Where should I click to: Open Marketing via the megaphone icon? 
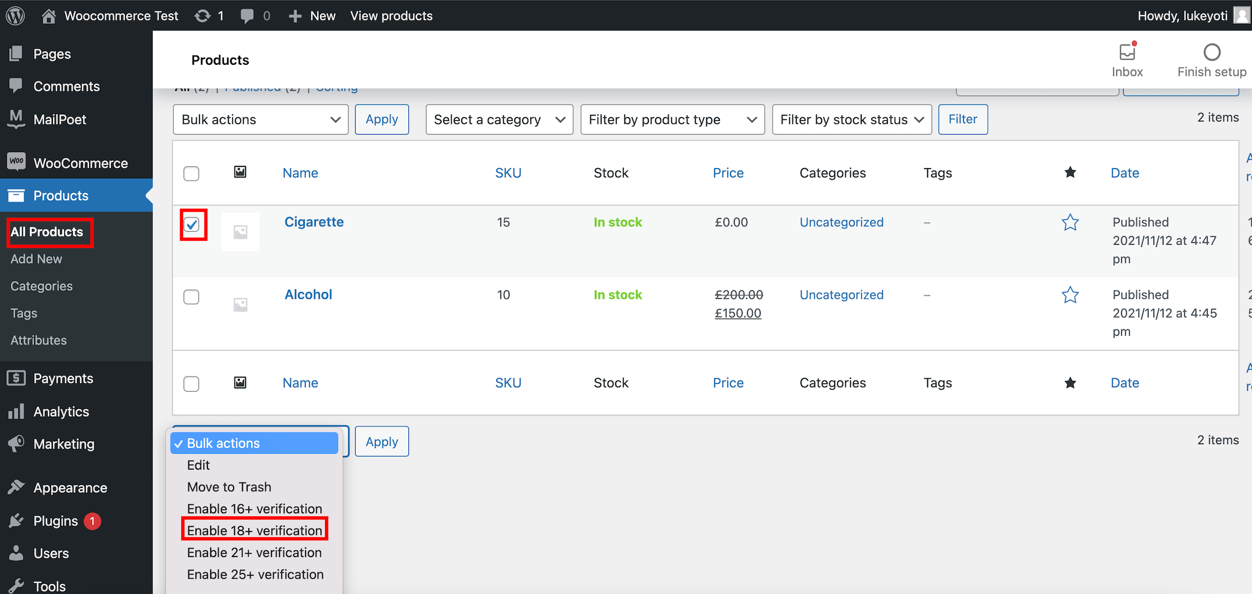(x=16, y=444)
